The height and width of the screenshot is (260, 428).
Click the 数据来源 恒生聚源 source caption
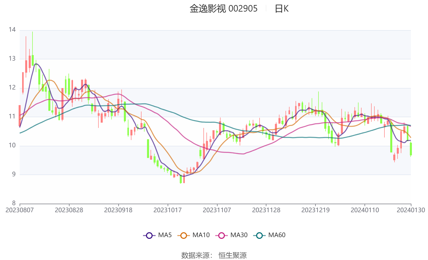coord(214,255)
